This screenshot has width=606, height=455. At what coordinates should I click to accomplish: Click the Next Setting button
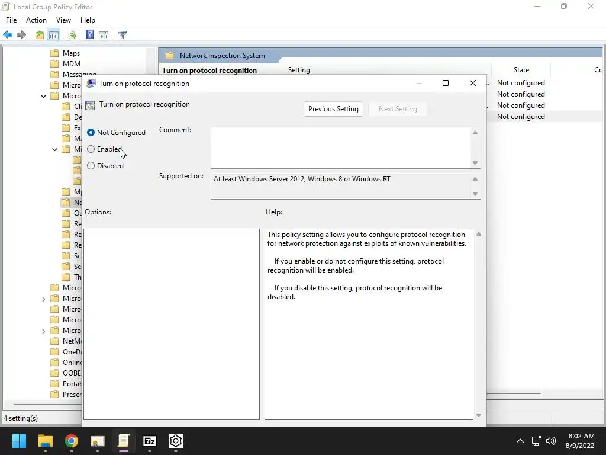(398, 109)
